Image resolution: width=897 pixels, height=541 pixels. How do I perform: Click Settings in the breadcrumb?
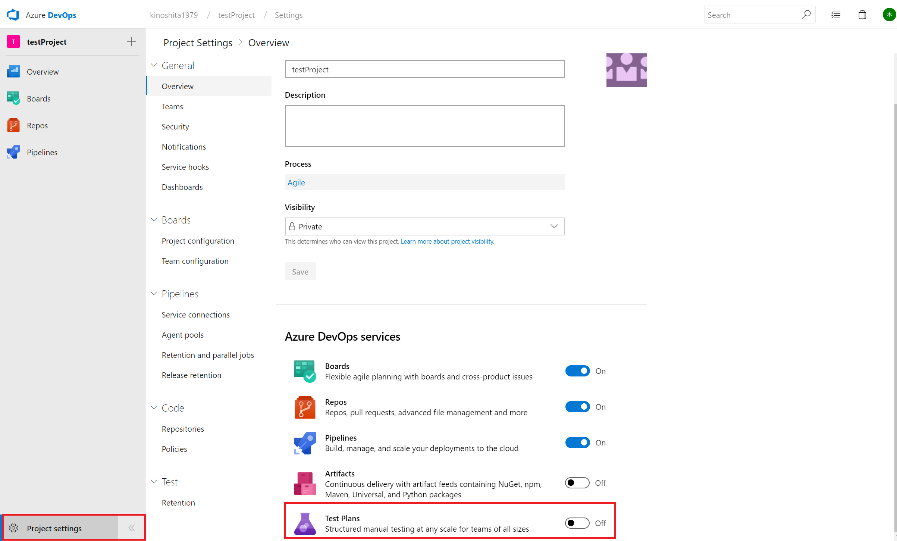coord(288,15)
